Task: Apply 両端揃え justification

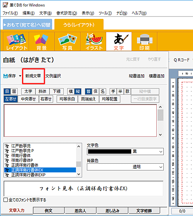Action: [88, 99]
